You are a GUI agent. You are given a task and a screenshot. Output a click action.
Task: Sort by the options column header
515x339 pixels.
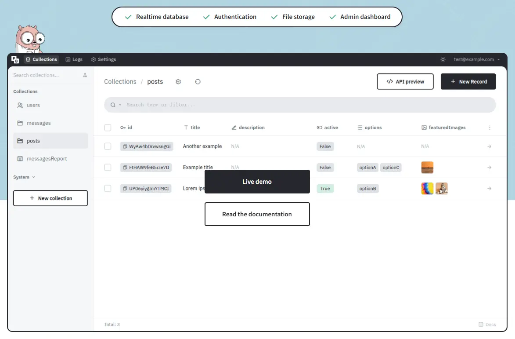point(370,128)
